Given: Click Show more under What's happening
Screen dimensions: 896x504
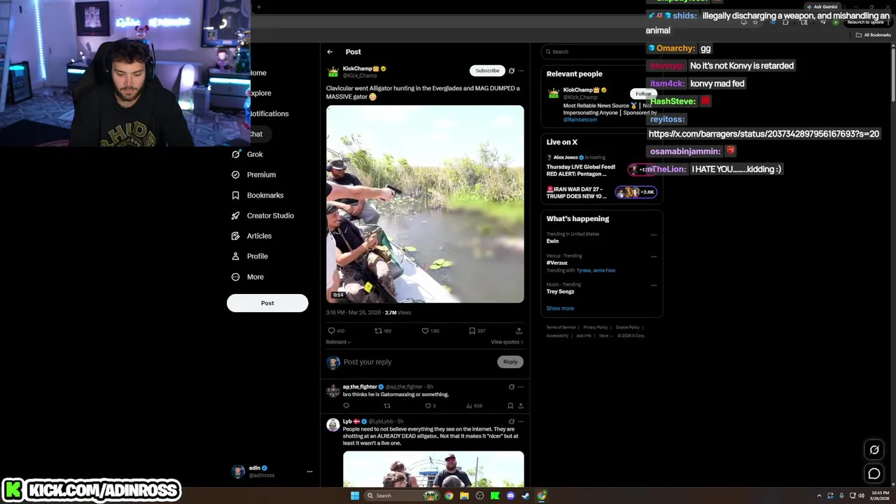Looking at the screenshot, I should pyautogui.click(x=560, y=309).
